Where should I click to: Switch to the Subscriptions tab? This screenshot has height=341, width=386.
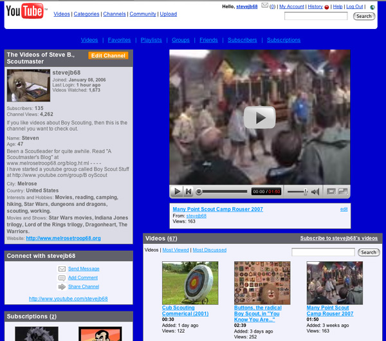pyautogui.click(x=284, y=40)
